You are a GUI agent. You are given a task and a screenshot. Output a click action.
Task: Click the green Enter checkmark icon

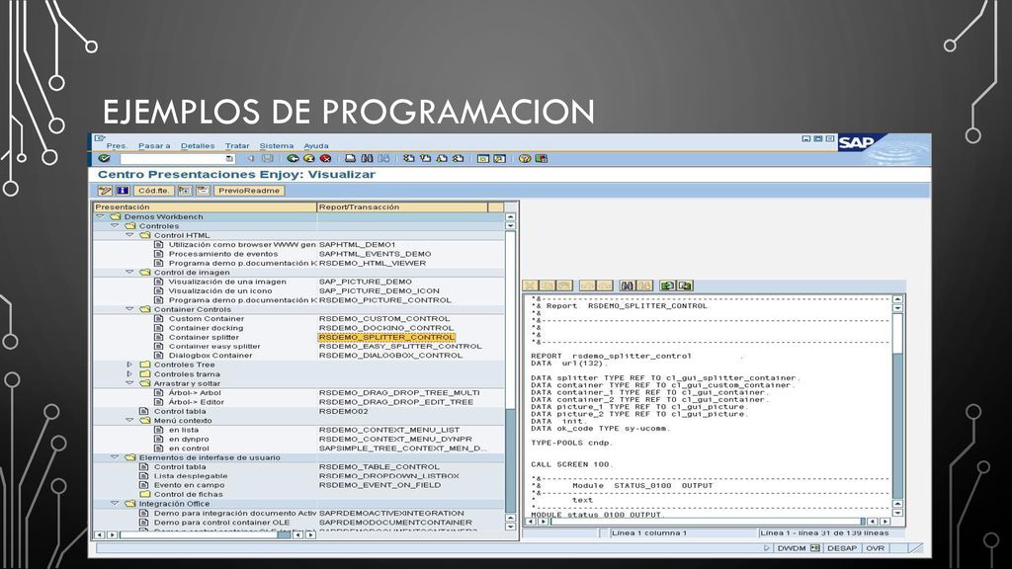(104, 158)
